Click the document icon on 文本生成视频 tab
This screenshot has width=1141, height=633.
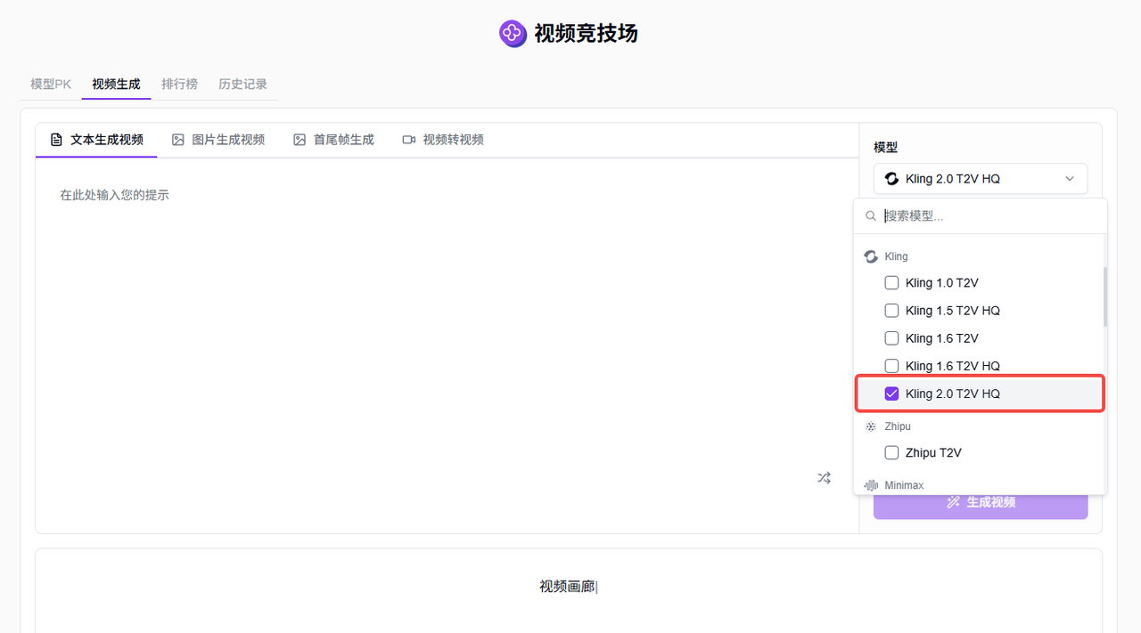point(56,140)
